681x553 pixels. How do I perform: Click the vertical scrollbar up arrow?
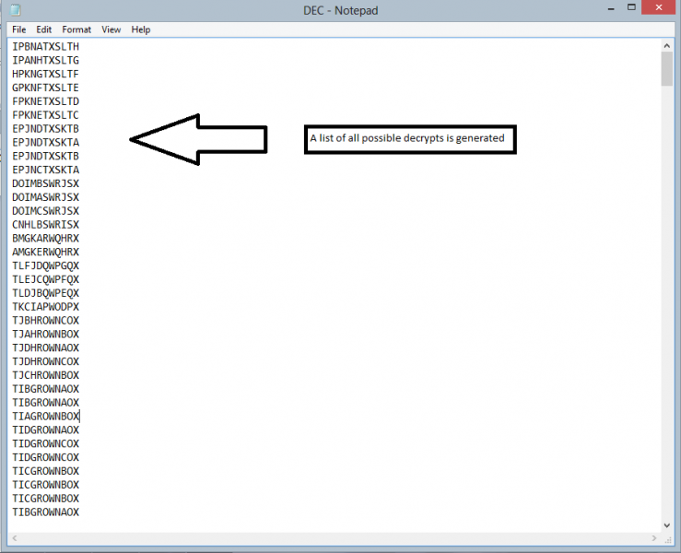(x=666, y=43)
